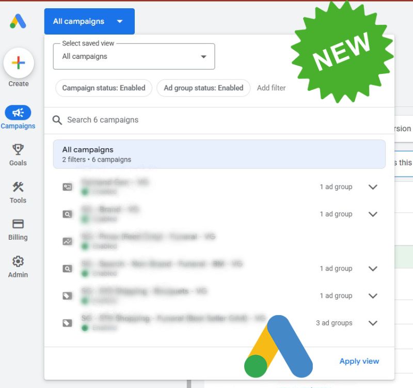Select the Brand search campaign name
The image size is (413, 388).
pos(110,210)
